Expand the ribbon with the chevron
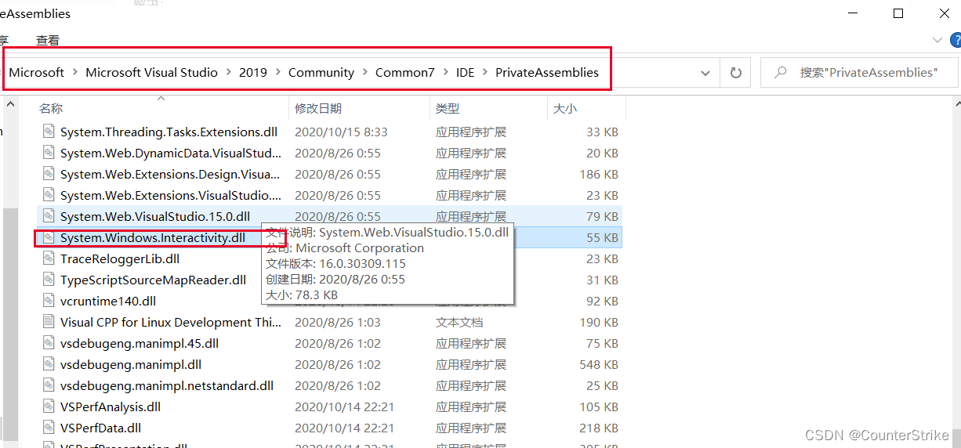 pos(937,40)
